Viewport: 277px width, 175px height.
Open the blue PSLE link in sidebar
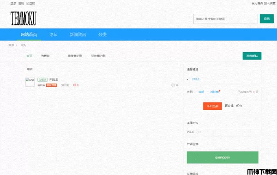196,79
